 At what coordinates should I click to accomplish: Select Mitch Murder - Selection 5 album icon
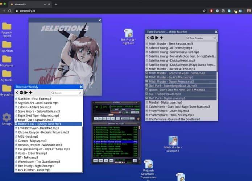173,144
